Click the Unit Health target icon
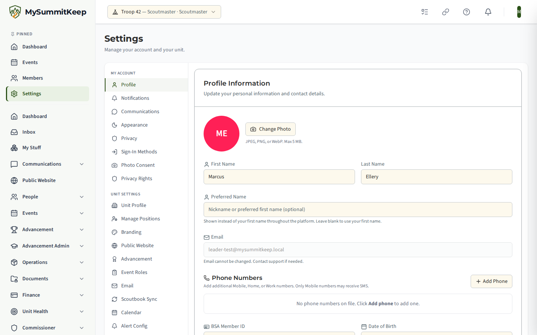This screenshot has width=537, height=335. 14,312
